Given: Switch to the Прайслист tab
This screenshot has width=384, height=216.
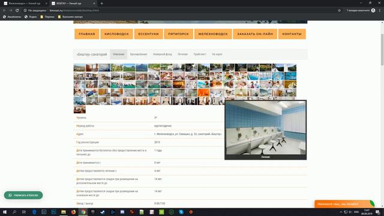Looking at the screenshot, I should coord(200,55).
